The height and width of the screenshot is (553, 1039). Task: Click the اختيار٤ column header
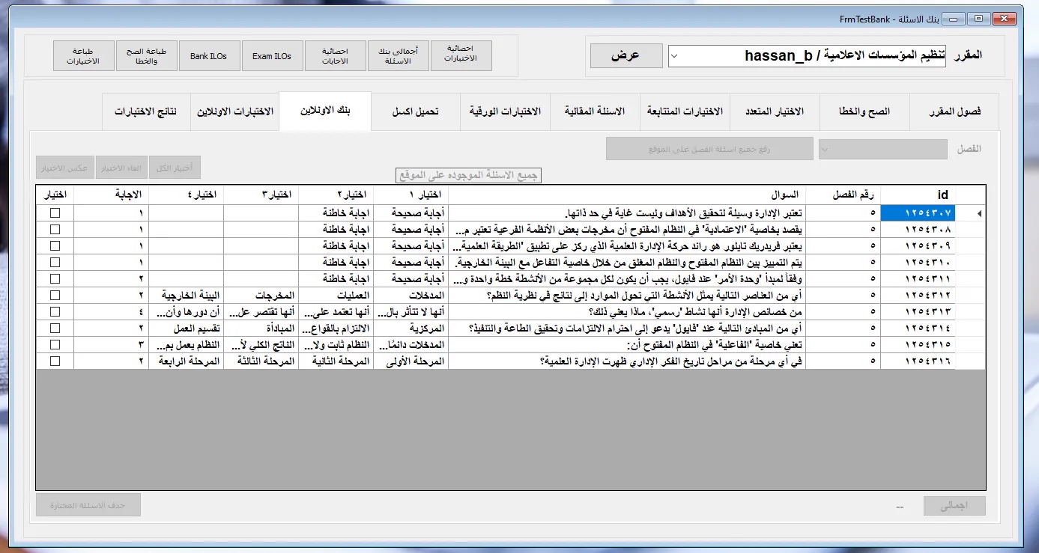(186, 195)
